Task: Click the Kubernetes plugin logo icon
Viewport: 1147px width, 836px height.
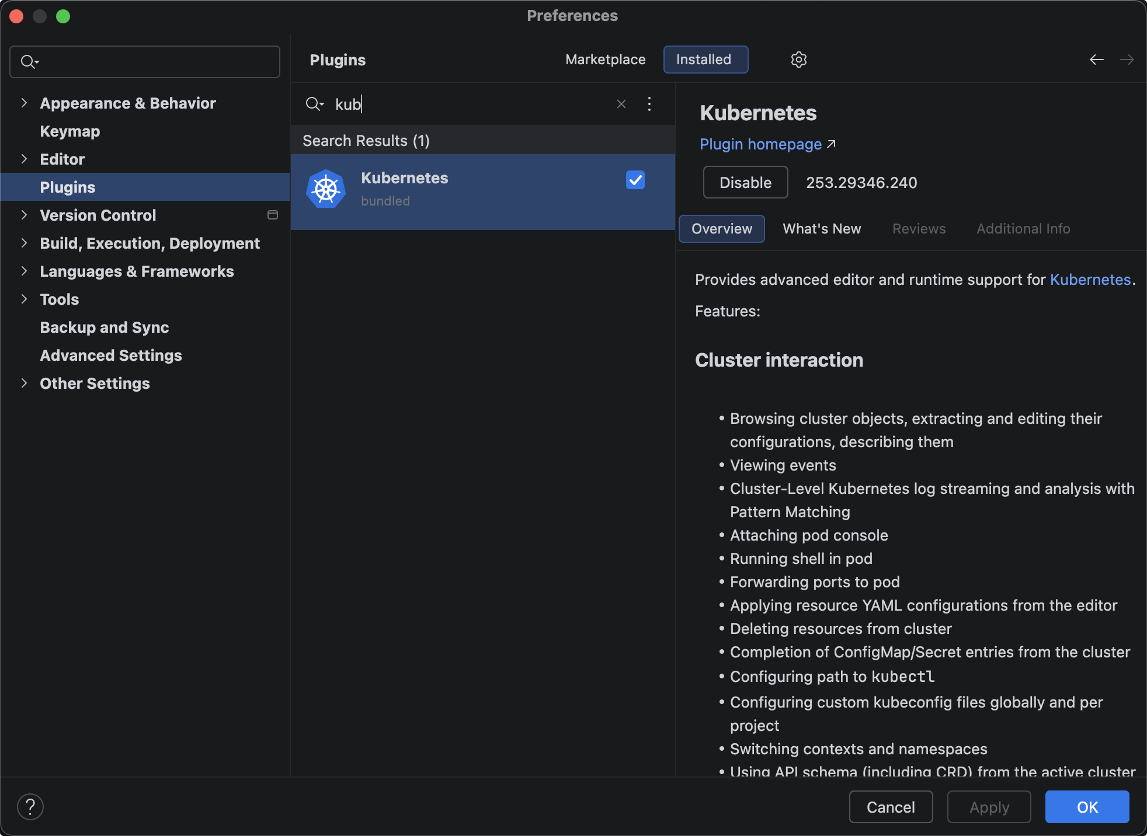Action: click(x=326, y=189)
